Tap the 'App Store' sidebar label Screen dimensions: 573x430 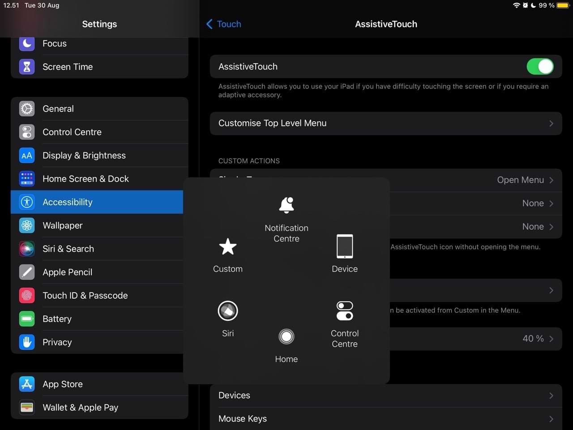pyautogui.click(x=63, y=384)
